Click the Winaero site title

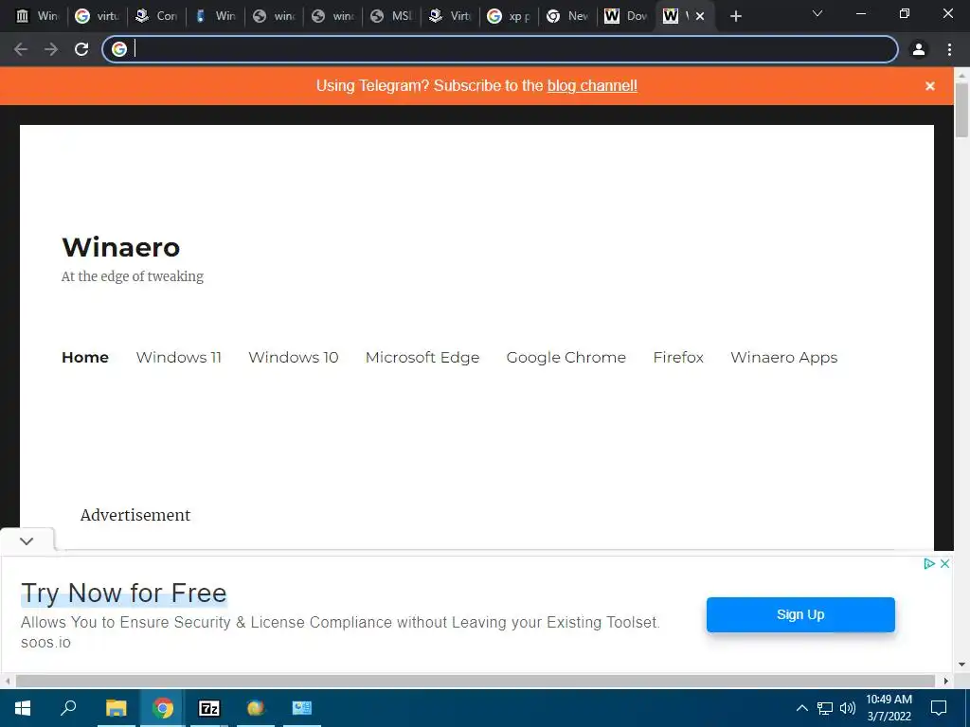[x=120, y=247]
